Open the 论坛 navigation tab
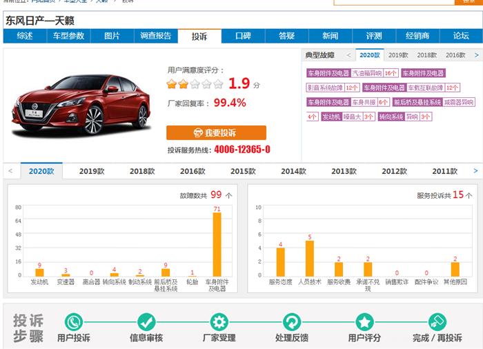 [461, 36]
